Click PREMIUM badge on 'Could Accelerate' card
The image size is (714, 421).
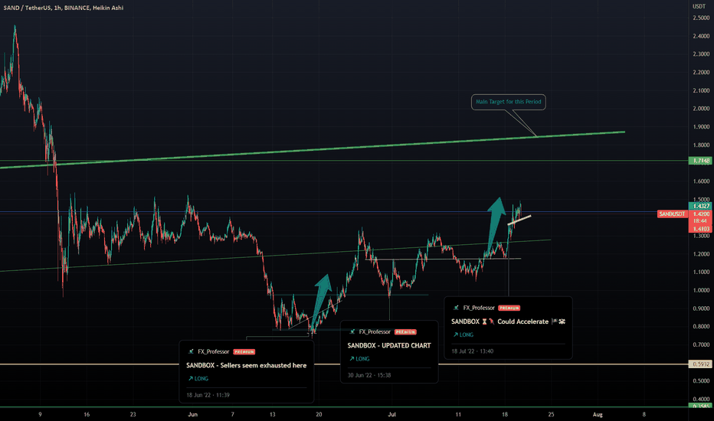[509, 308]
